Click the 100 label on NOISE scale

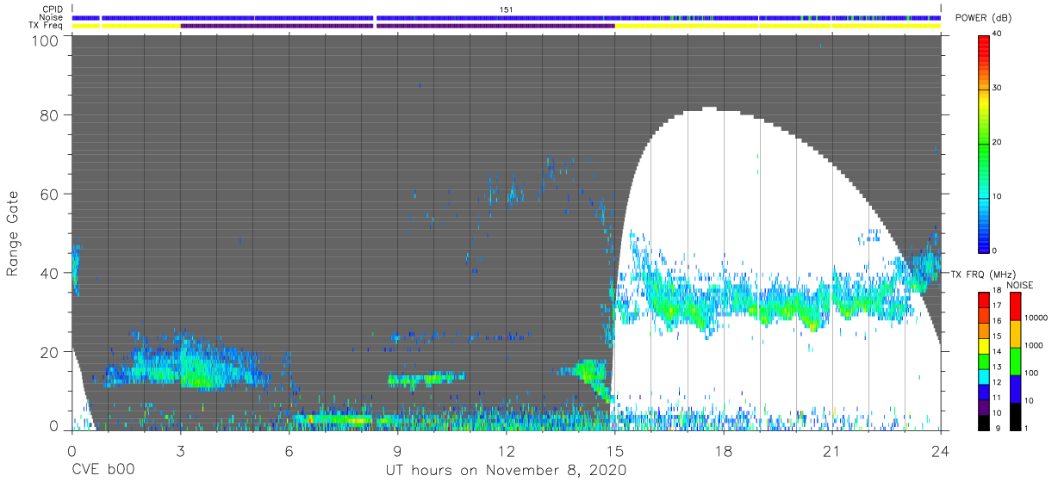1030,374
